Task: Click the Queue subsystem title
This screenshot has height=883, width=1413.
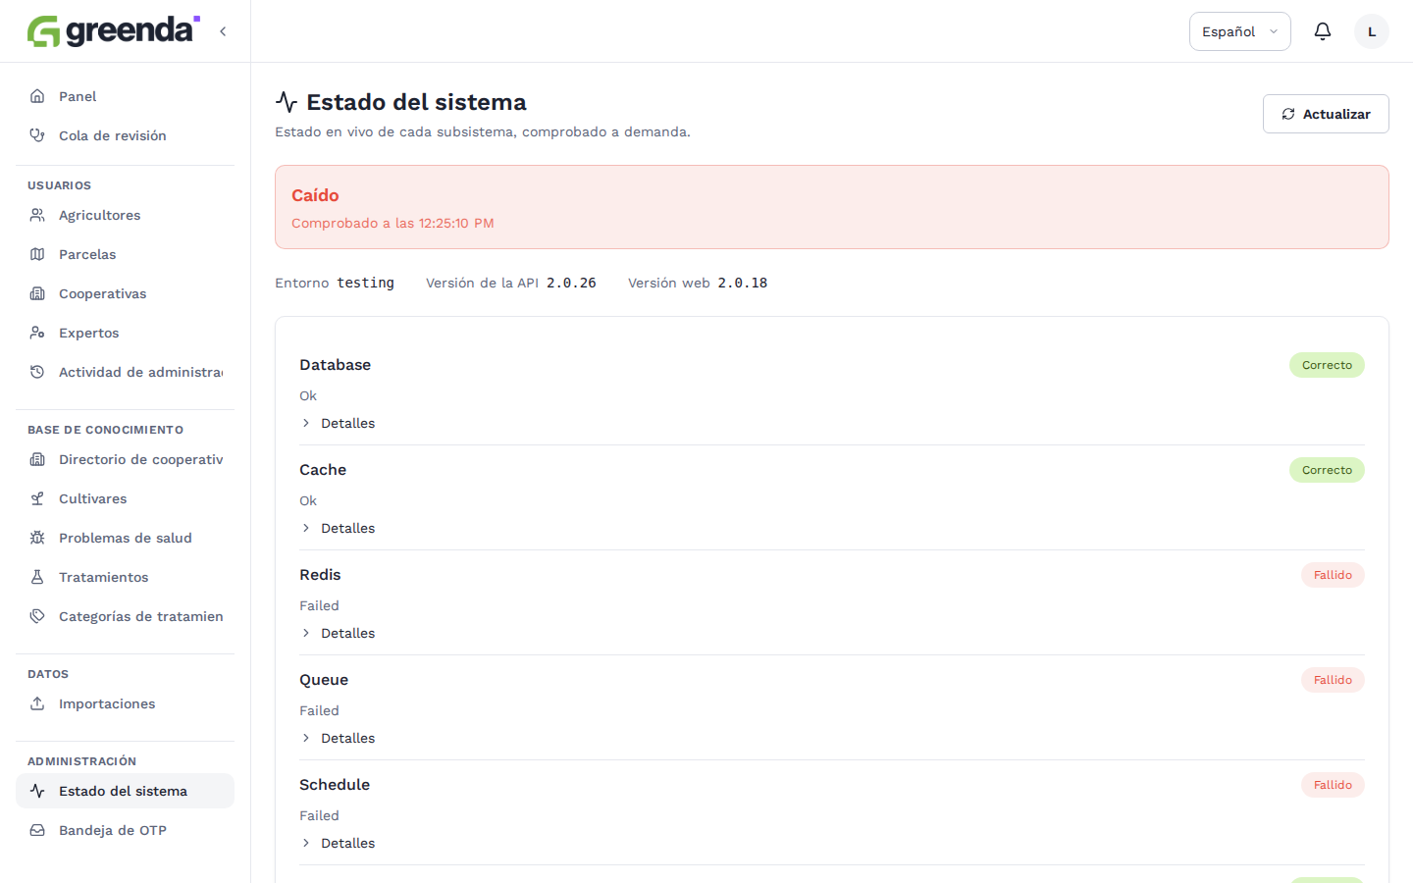Action: [324, 680]
